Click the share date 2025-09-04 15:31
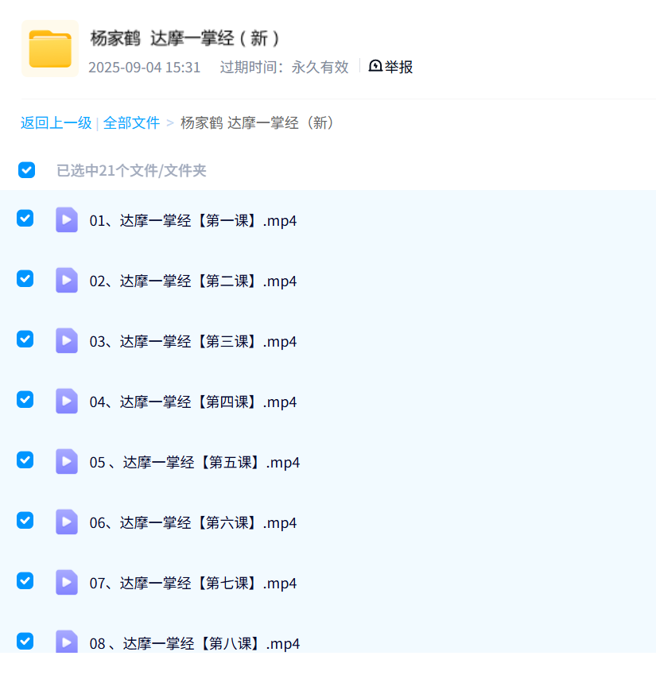The width and height of the screenshot is (656, 679). [x=145, y=68]
